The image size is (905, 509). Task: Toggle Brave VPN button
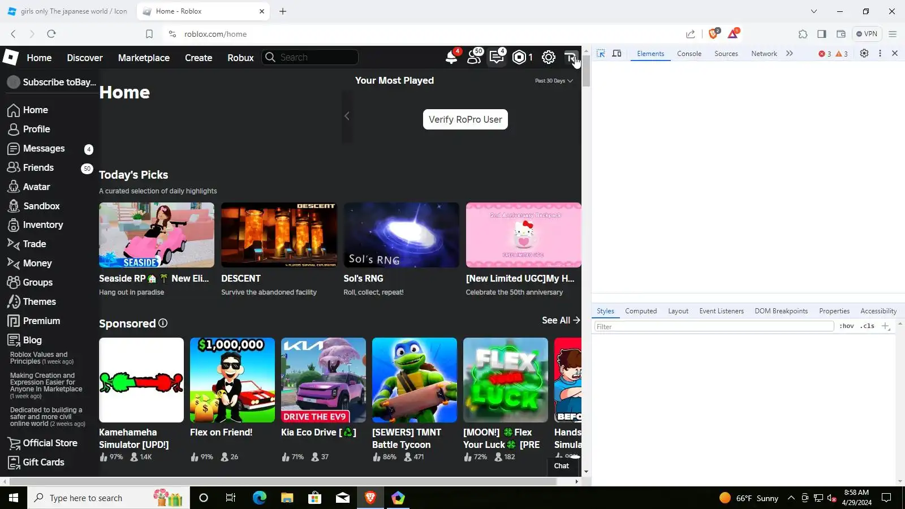(867, 34)
